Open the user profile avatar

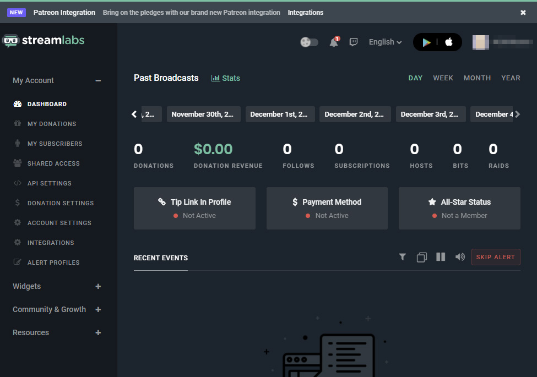pyautogui.click(x=480, y=42)
